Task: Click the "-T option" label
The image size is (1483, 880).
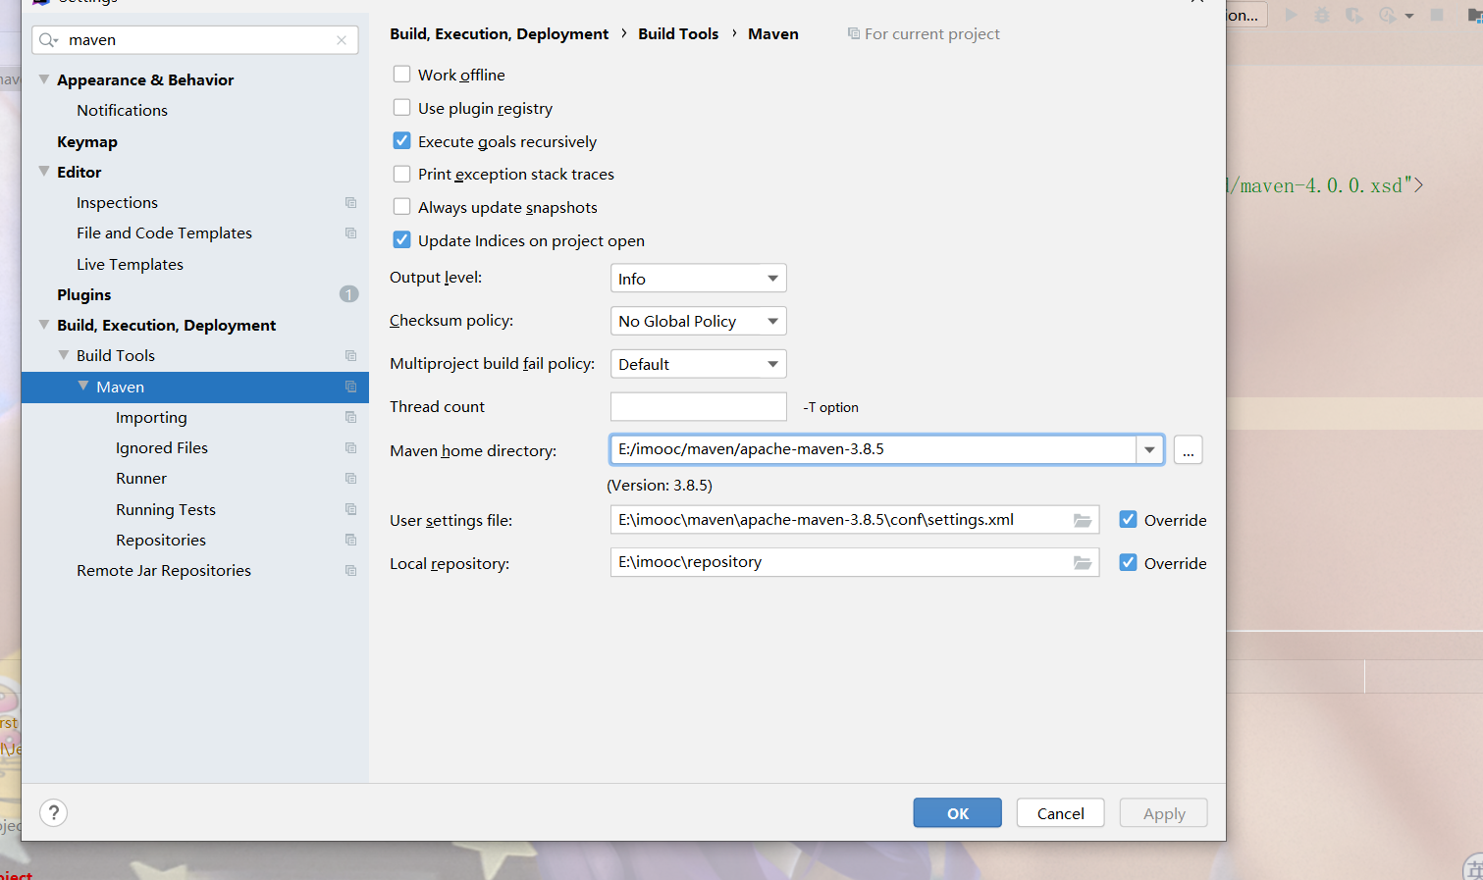Action: pyautogui.click(x=830, y=407)
